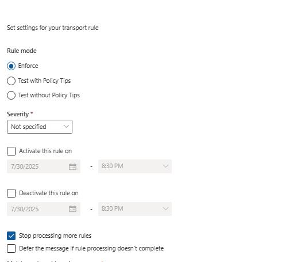Image resolution: width=293 pixels, height=262 pixels.
Task: Click Set settings for your transport rule text
Action: pos(53,28)
